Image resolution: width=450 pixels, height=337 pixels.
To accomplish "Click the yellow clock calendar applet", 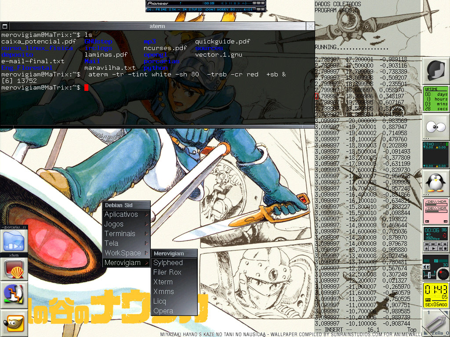I will (435, 295).
